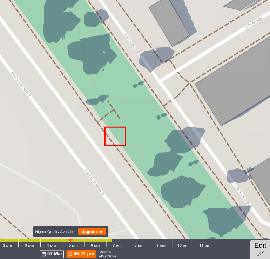Open the Edit panel
Image resolution: width=270 pixels, height=259 pixels.
[x=260, y=250]
